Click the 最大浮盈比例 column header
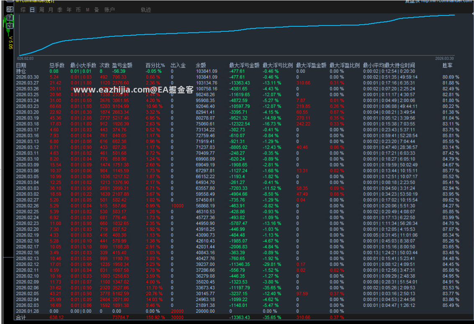The height and width of the screenshot is (324, 474). coord(345,65)
